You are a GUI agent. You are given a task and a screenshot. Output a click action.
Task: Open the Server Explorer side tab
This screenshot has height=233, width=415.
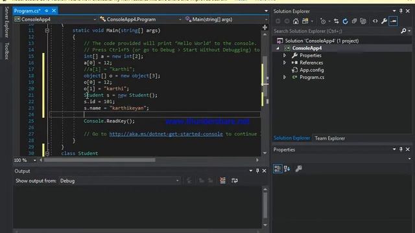tap(7, 22)
